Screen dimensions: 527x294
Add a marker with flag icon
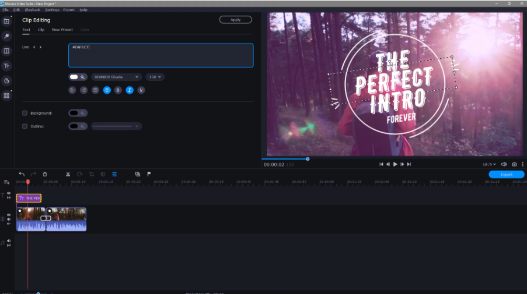tap(149, 174)
